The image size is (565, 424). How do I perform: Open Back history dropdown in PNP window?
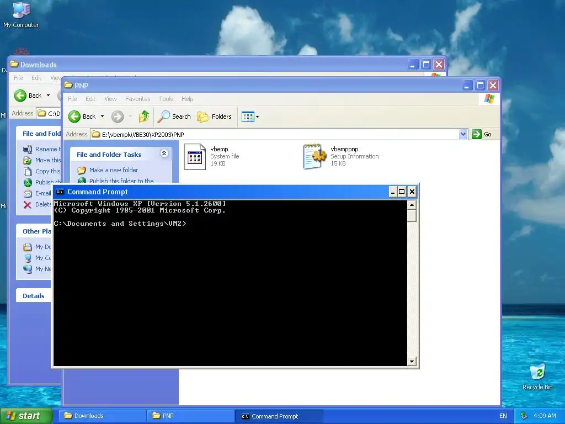pos(102,116)
